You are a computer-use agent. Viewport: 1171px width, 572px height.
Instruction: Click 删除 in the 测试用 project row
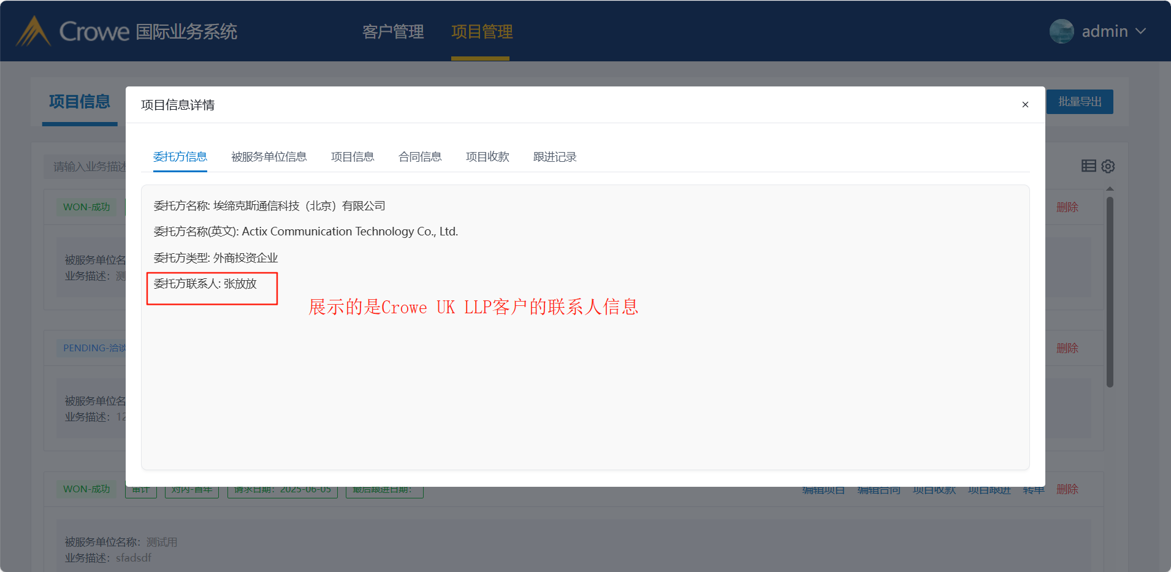pyautogui.click(x=1067, y=489)
